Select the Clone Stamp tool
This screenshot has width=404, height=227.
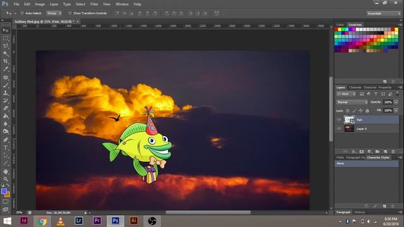click(x=6, y=93)
